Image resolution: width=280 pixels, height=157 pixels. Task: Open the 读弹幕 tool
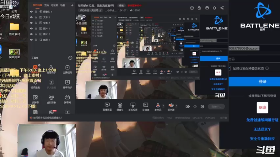[x=35, y=99]
